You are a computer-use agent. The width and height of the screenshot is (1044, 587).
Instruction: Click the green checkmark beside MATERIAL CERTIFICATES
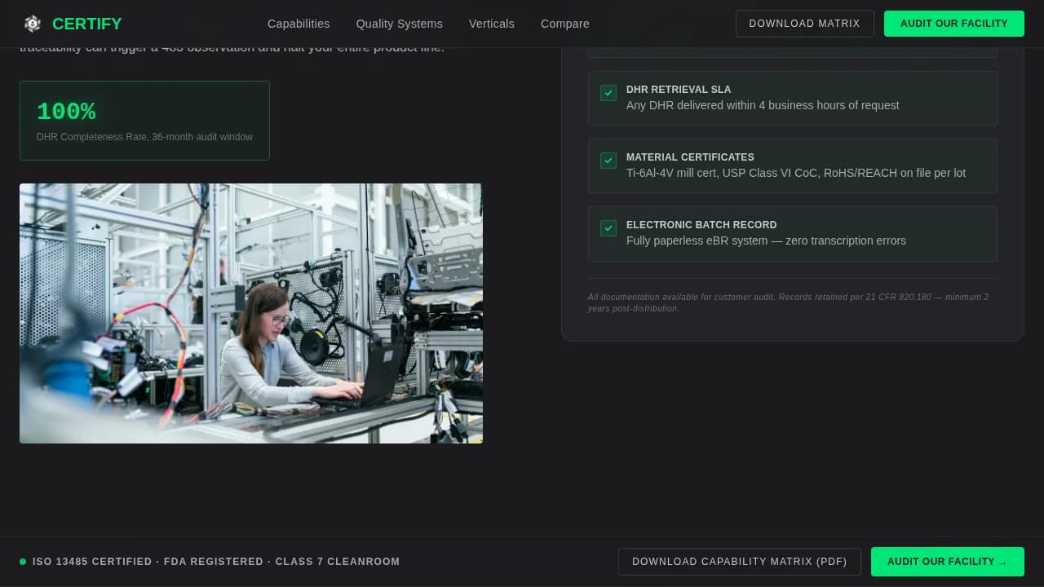pyautogui.click(x=608, y=161)
